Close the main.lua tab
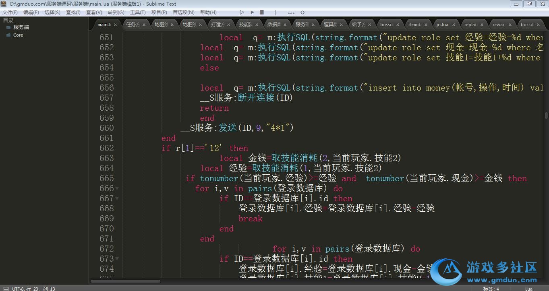 (115, 25)
